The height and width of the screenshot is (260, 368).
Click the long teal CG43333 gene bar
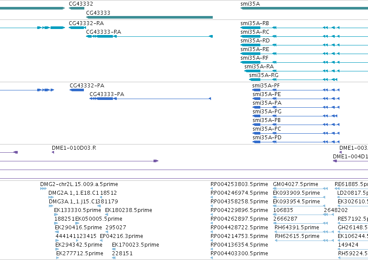click(149, 17)
